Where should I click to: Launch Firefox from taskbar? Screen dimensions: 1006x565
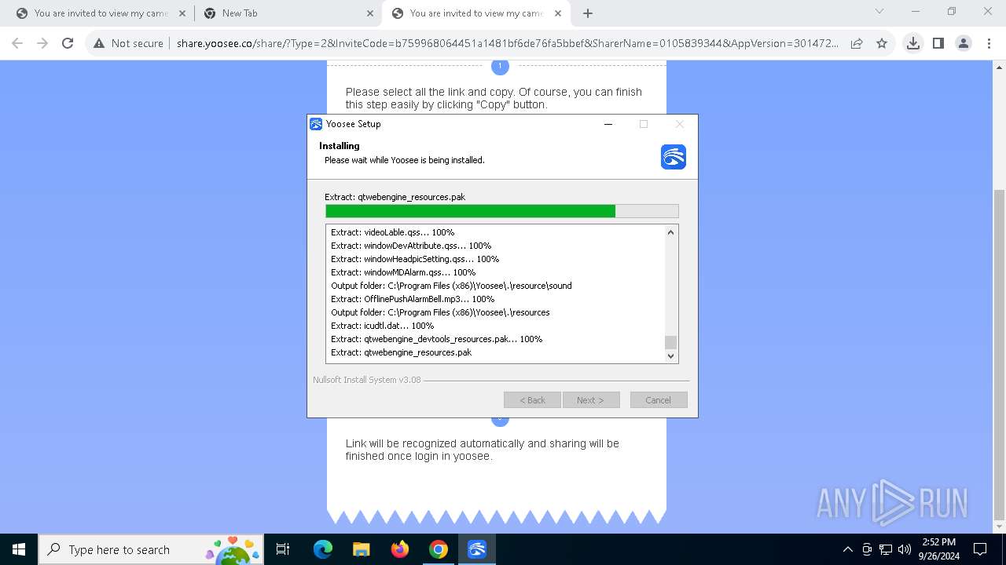(400, 549)
